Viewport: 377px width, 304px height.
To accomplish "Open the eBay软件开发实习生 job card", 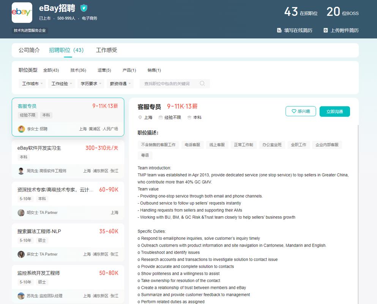I will tap(68, 159).
